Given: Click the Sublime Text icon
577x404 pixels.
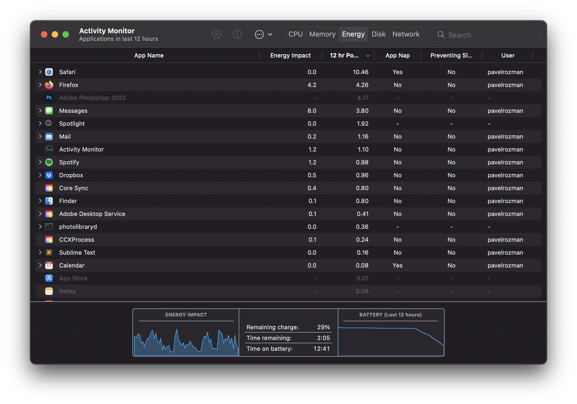Looking at the screenshot, I should click(49, 252).
